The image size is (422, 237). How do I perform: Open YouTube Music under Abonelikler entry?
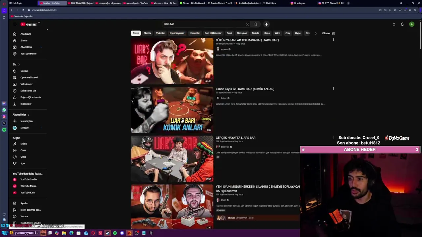pos(28,54)
